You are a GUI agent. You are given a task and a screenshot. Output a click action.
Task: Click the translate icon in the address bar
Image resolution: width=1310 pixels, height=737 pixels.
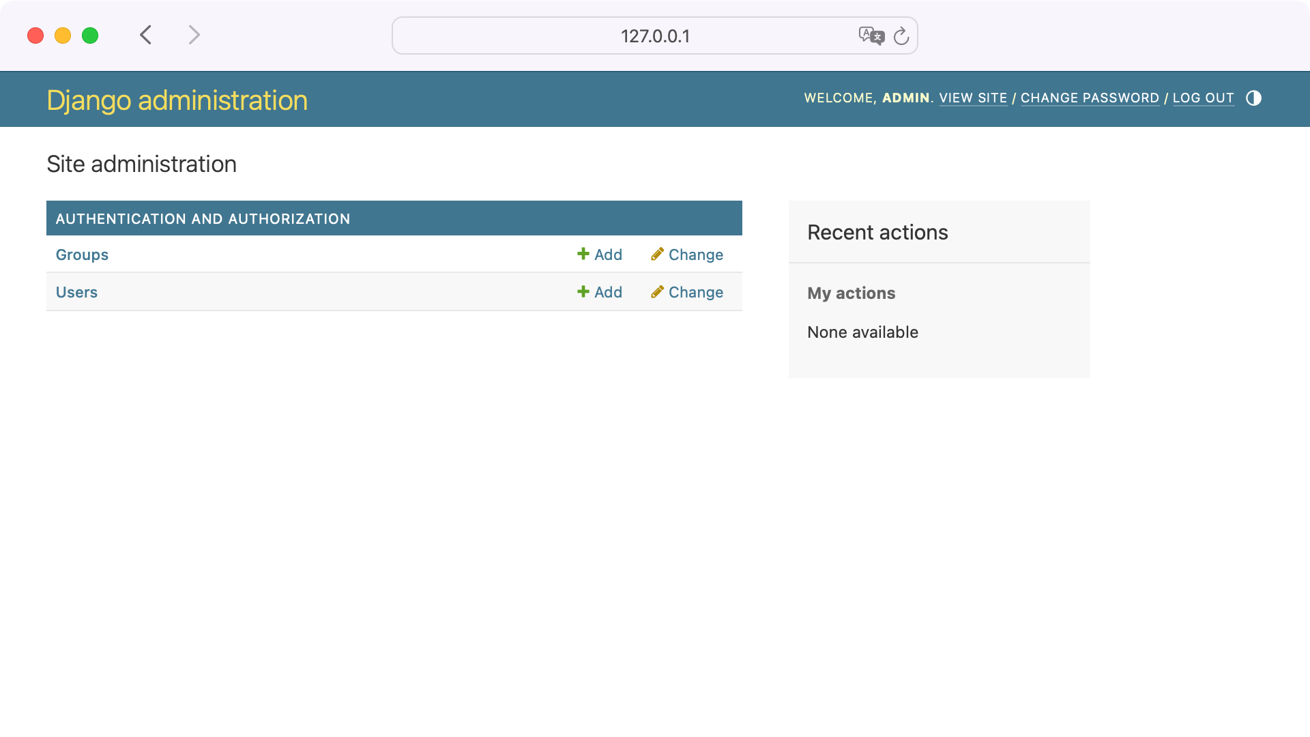click(x=871, y=36)
